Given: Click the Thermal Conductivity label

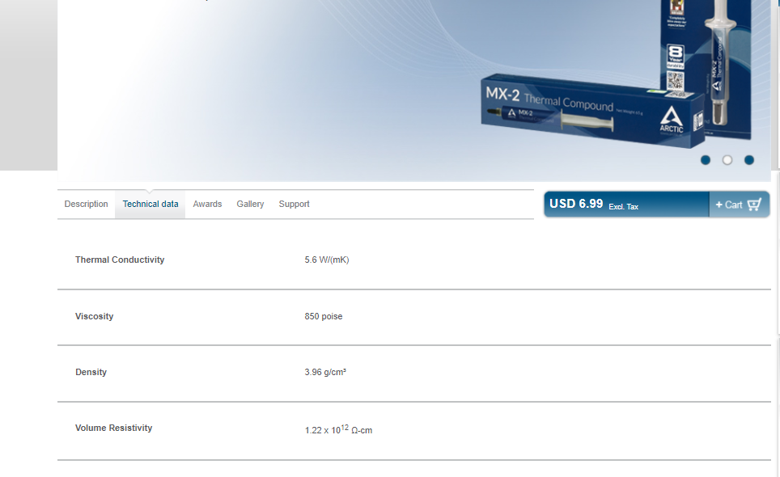Looking at the screenshot, I should point(120,260).
